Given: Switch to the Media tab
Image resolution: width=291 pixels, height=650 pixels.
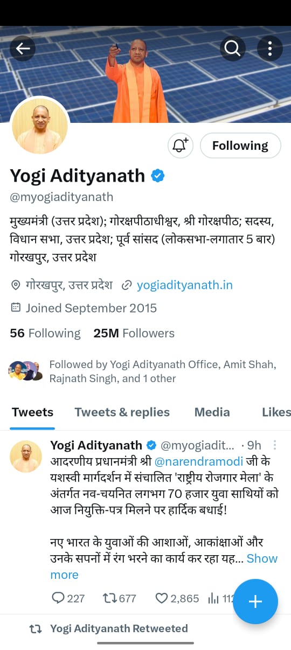Looking at the screenshot, I should tap(212, 412).
